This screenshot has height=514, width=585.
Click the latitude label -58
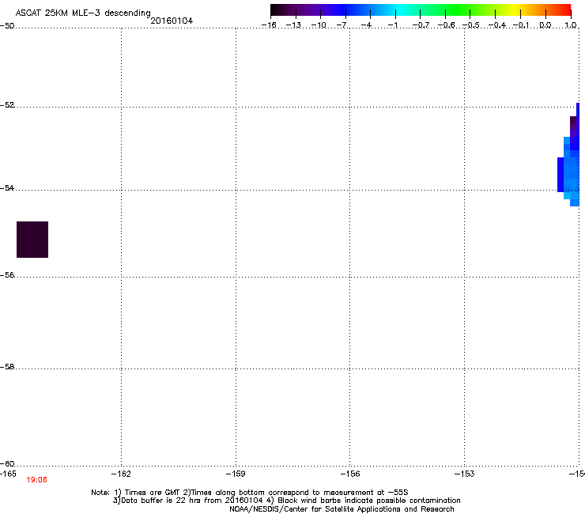tap(7, 367)
